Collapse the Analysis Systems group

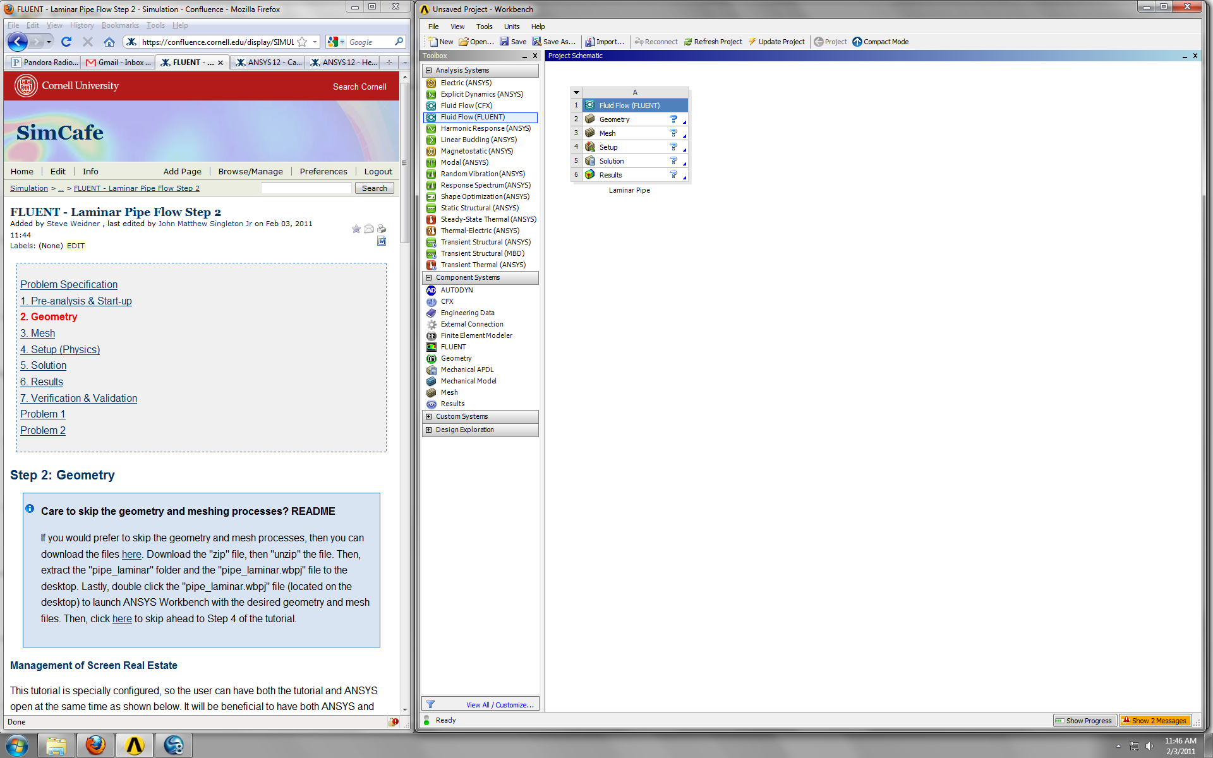[x=429, y=70]
